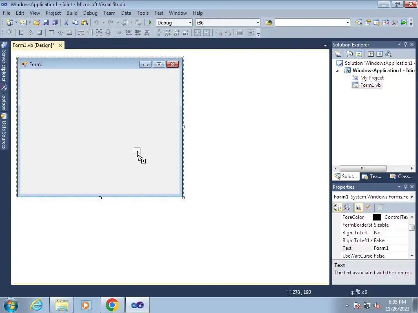Open the Debug menu
The height and width of the screenshot is (313, 418).
90,13
